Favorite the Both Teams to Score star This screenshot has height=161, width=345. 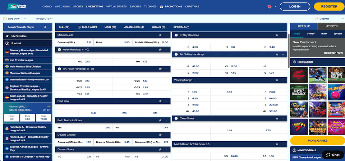point(160,120)
